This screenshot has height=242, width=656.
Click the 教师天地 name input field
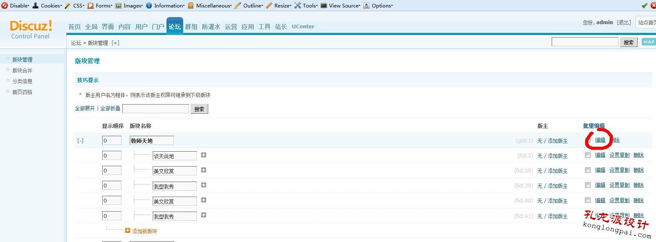(151, 141)
